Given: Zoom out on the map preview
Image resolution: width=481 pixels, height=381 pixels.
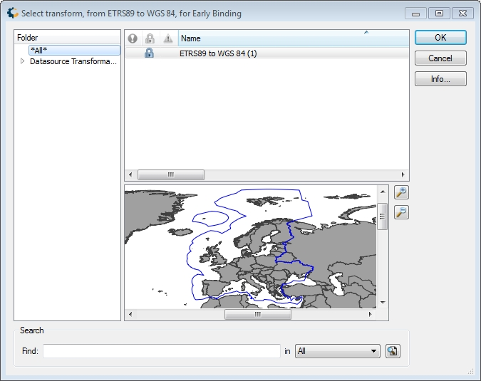Looking at the screenshot, I should click(401, 212).
